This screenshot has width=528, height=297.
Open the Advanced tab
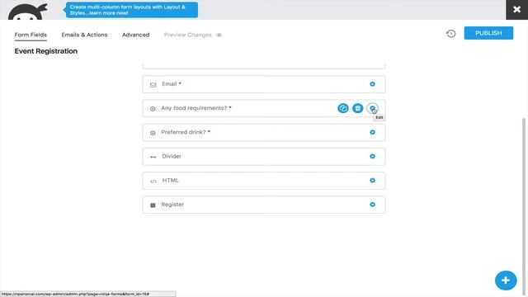click(135, 35)
